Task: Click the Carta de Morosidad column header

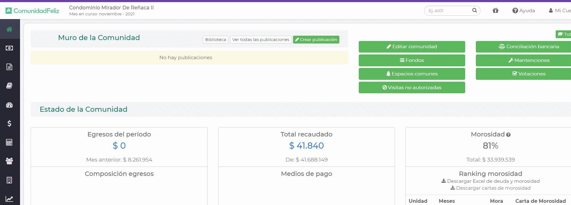Action: tap(541, 201)
